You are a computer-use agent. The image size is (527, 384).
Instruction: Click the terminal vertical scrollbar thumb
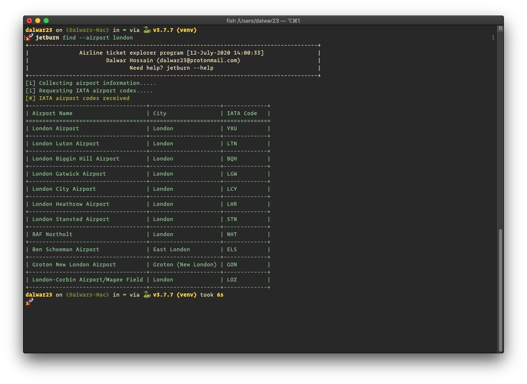(500, 290)
